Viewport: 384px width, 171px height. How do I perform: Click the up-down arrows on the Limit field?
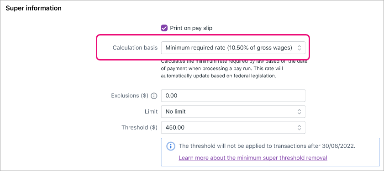pyautogui.click(x=299, y=112)
